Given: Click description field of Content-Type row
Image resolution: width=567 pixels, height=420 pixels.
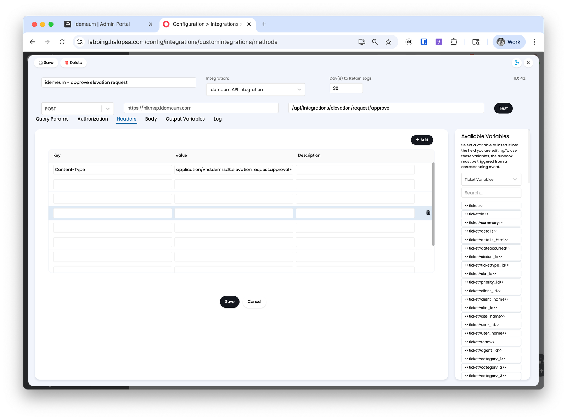Looking at the screenshot, I should pyautogui.click(x=355, y=170).
